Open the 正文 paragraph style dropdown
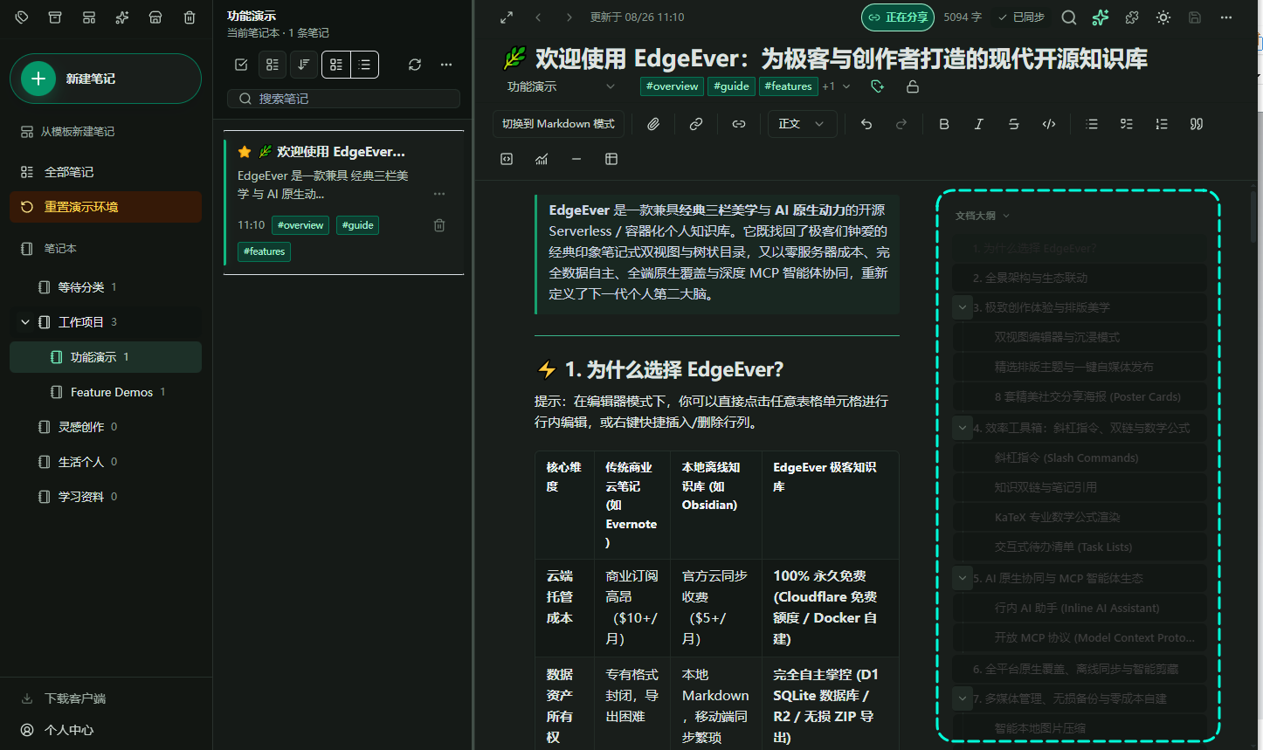 pos(801,124)
